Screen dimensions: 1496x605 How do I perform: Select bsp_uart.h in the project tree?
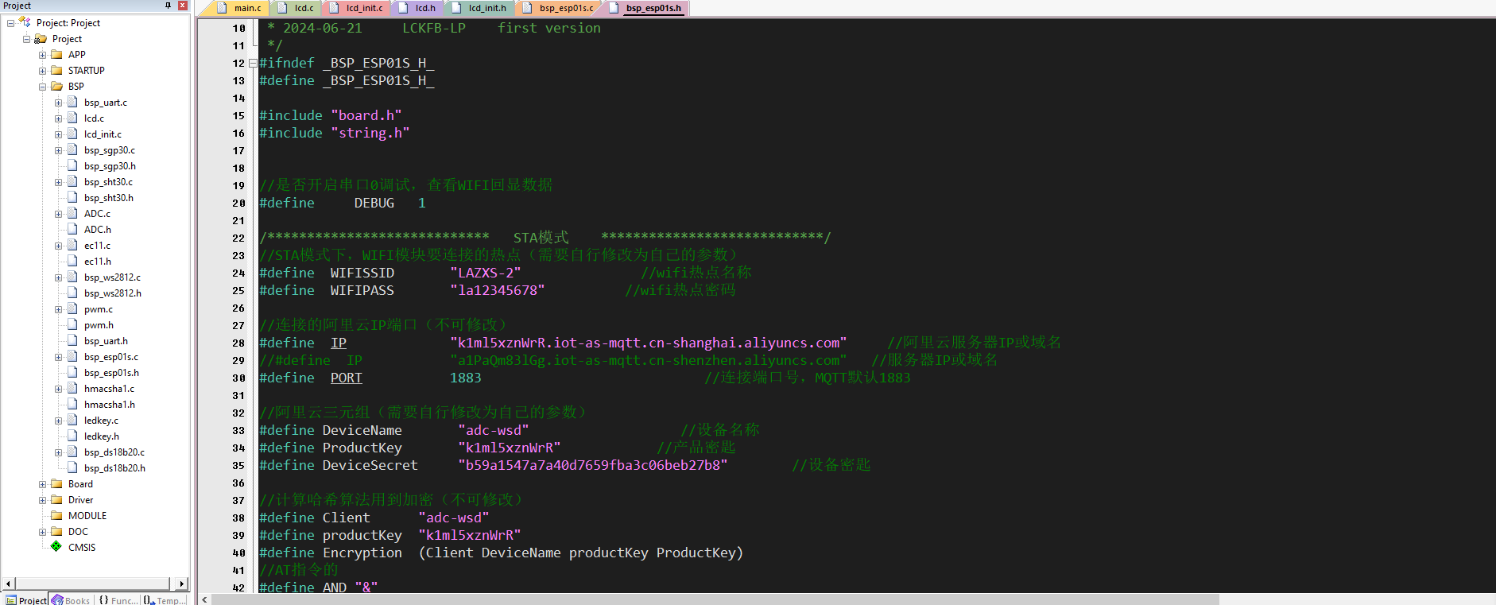(106, 341)
